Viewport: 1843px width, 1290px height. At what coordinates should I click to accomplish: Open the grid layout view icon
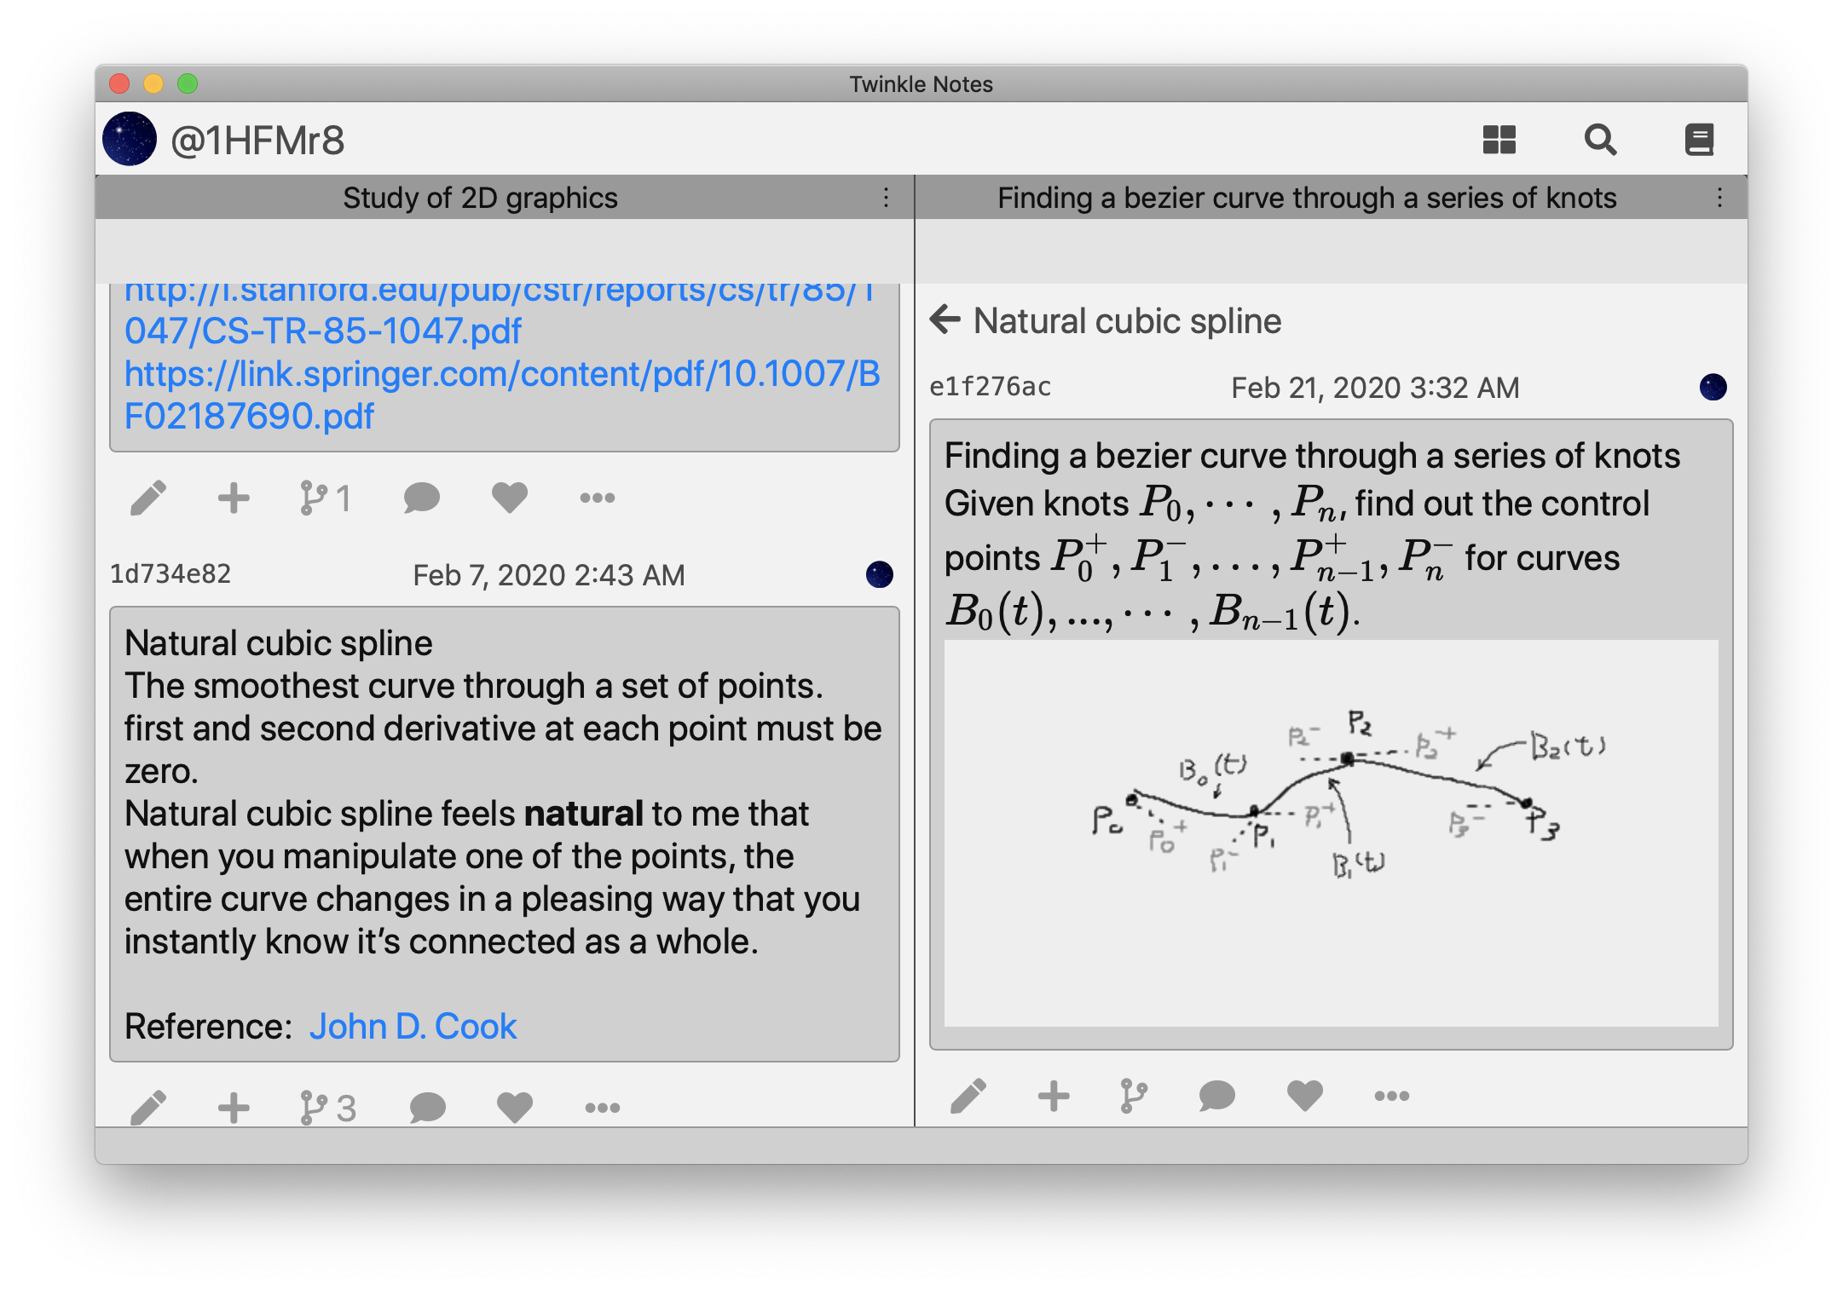pos(1499,140)
